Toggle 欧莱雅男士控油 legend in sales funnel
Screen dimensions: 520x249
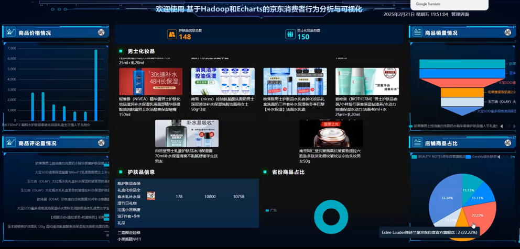tap(454, 126)
